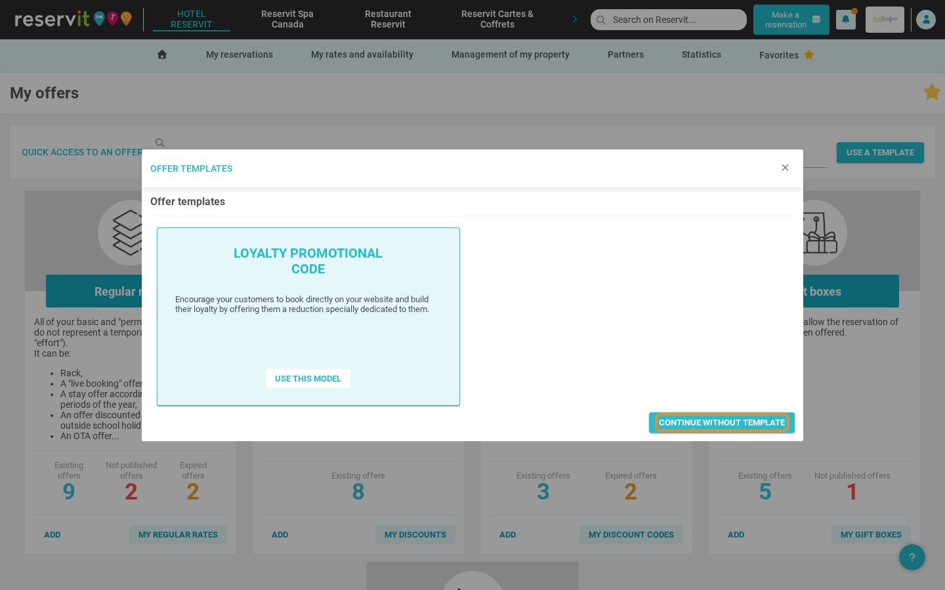
Task: Open My rates and availability menu
Action: [362, 54]
